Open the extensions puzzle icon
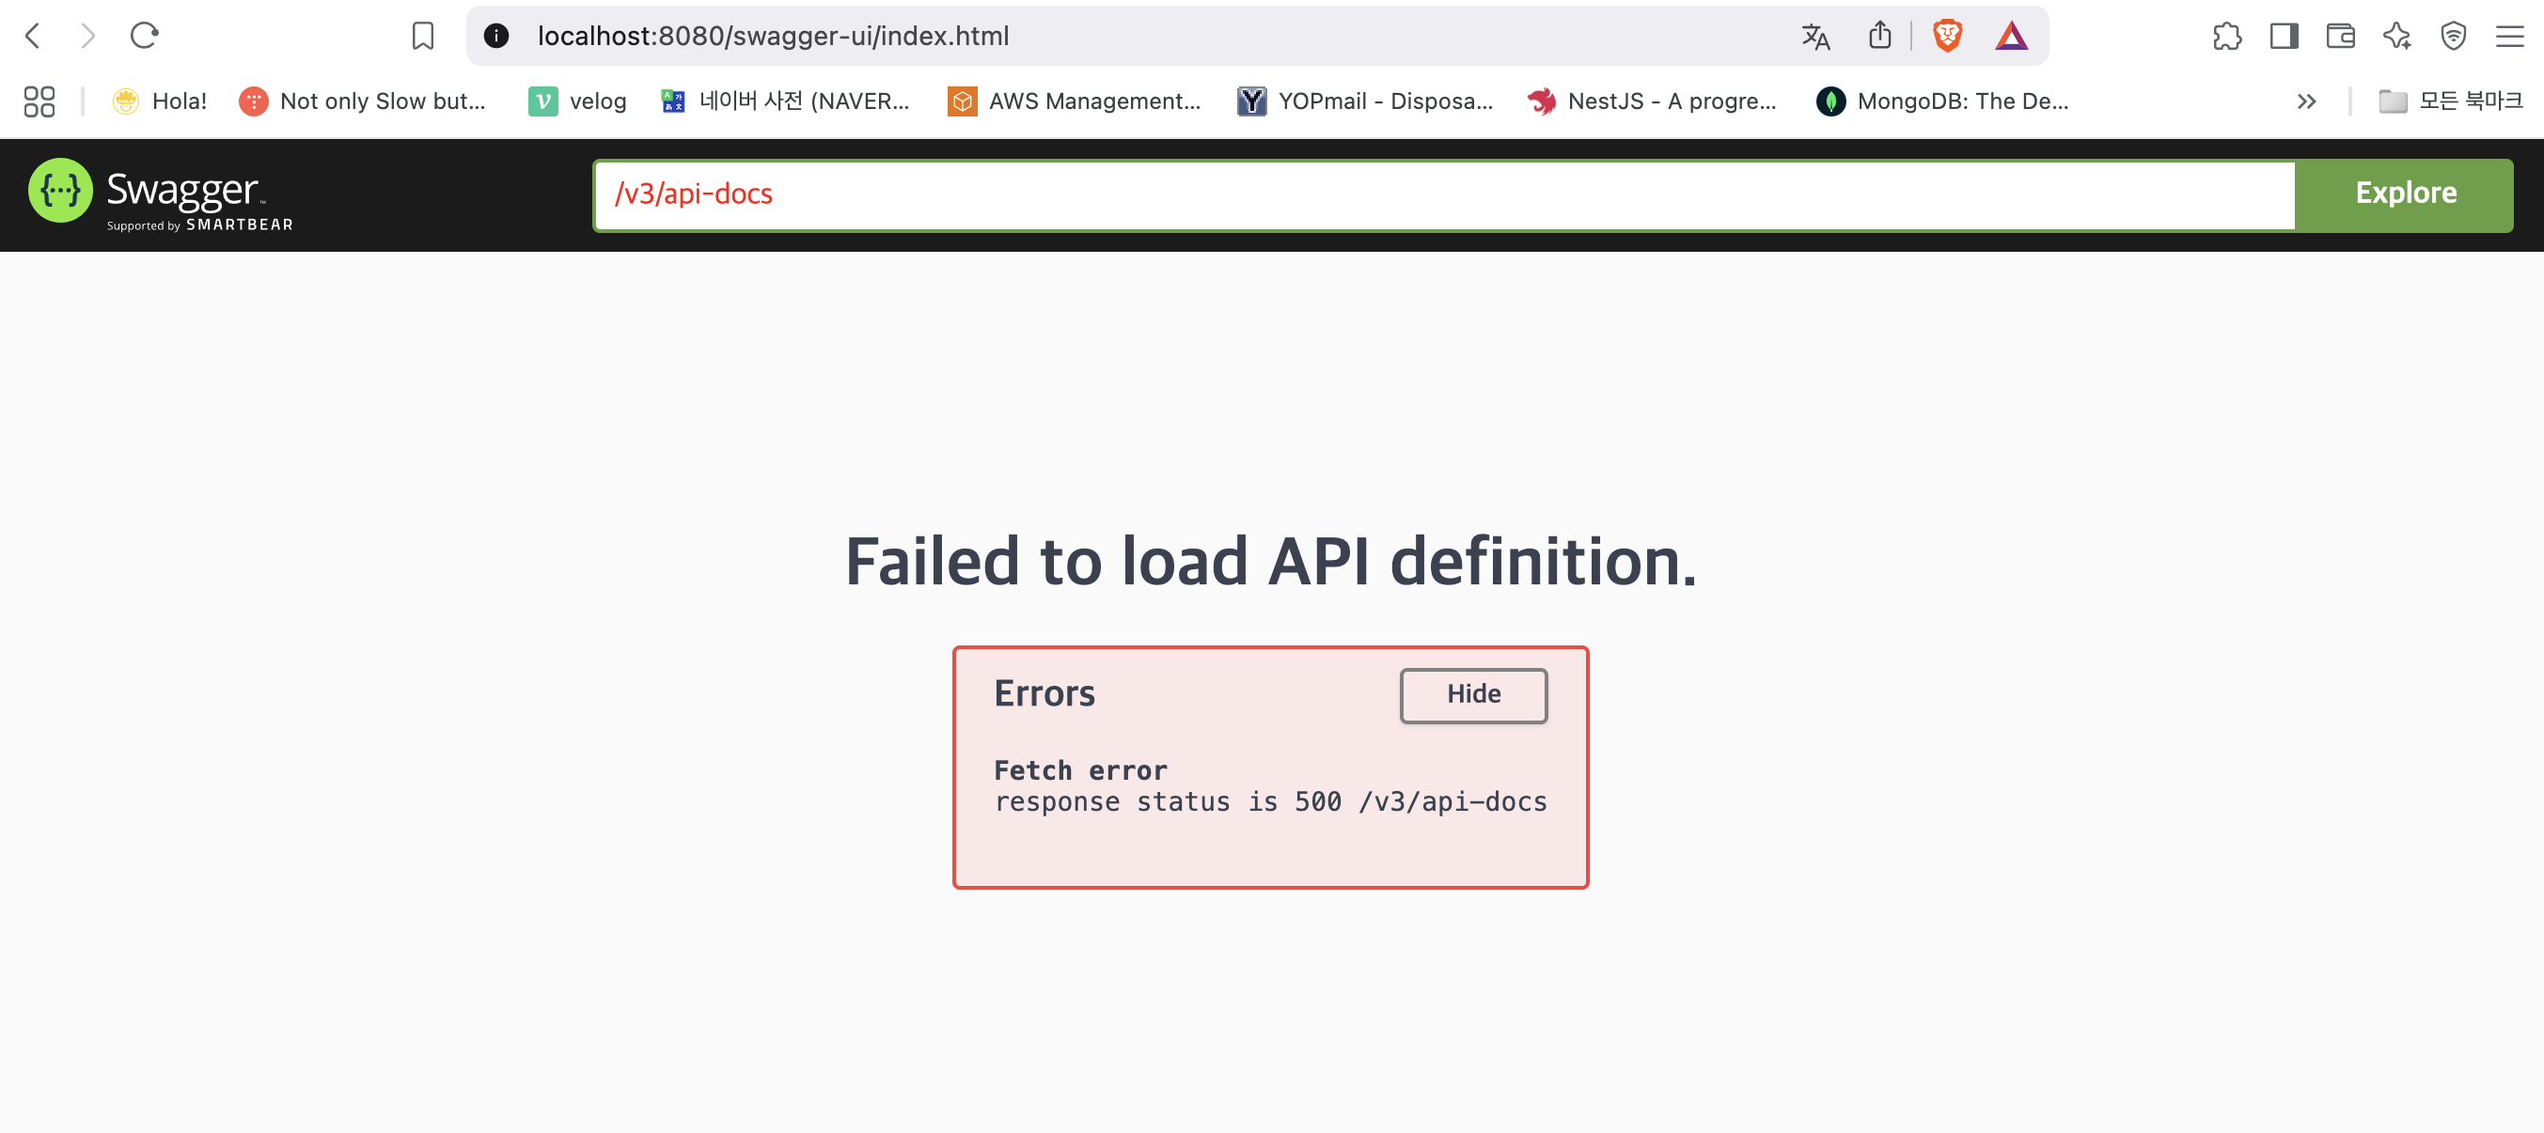 click(2227, 37)
